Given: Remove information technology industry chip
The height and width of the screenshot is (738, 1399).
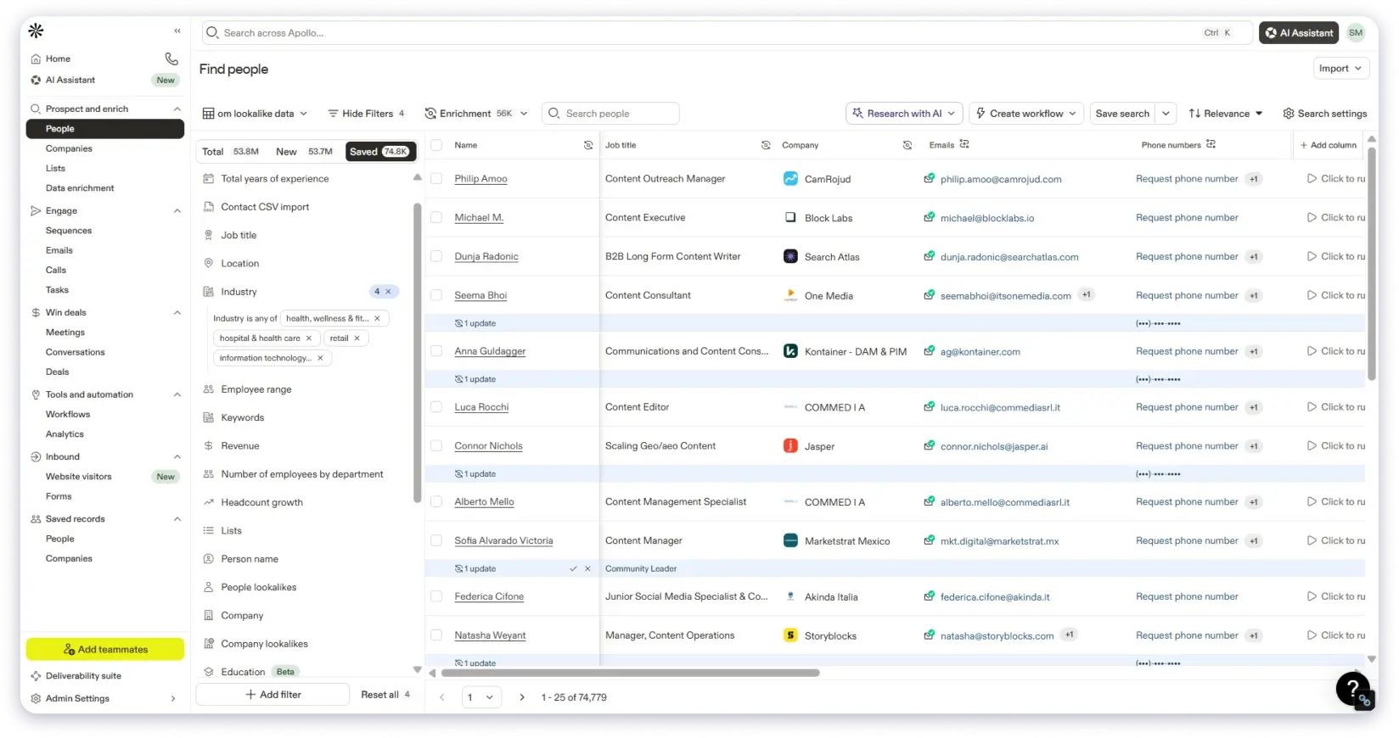Looking at the screenshot, I should pos(320,358).
